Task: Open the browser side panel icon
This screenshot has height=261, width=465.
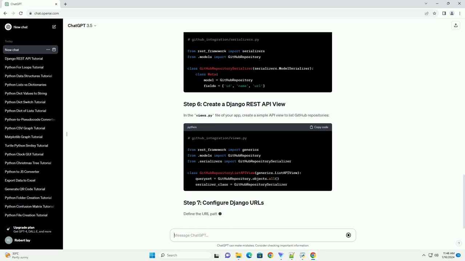Action: (444, 13)
